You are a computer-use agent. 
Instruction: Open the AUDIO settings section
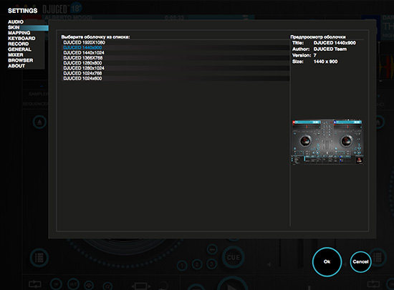[x=16, y=22]
